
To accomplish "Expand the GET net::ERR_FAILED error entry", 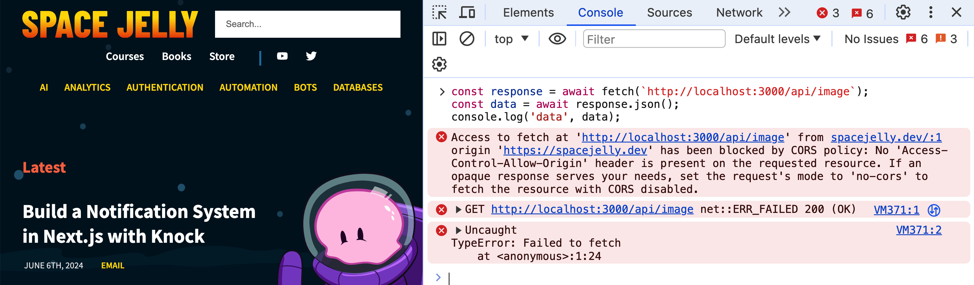I will pos(458,210).
